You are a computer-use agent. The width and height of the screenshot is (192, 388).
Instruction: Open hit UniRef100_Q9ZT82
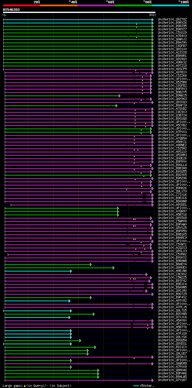[172, 19]
